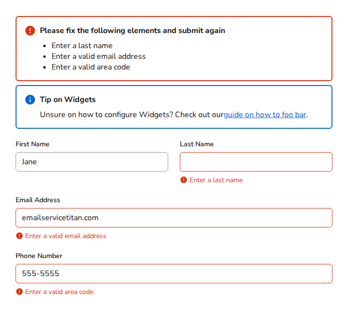348x312 pixels.
Task: Click the 'Please fix the following elements' heading
Action: (x=132, y=31)
